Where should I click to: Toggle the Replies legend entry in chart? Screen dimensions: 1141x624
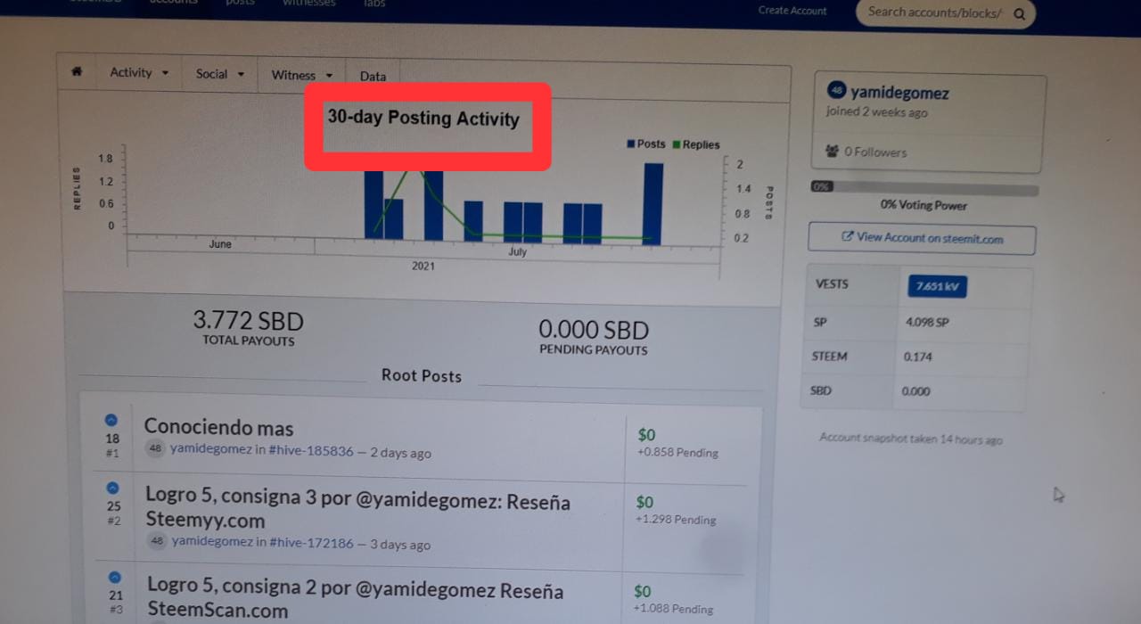click(696, 144)
